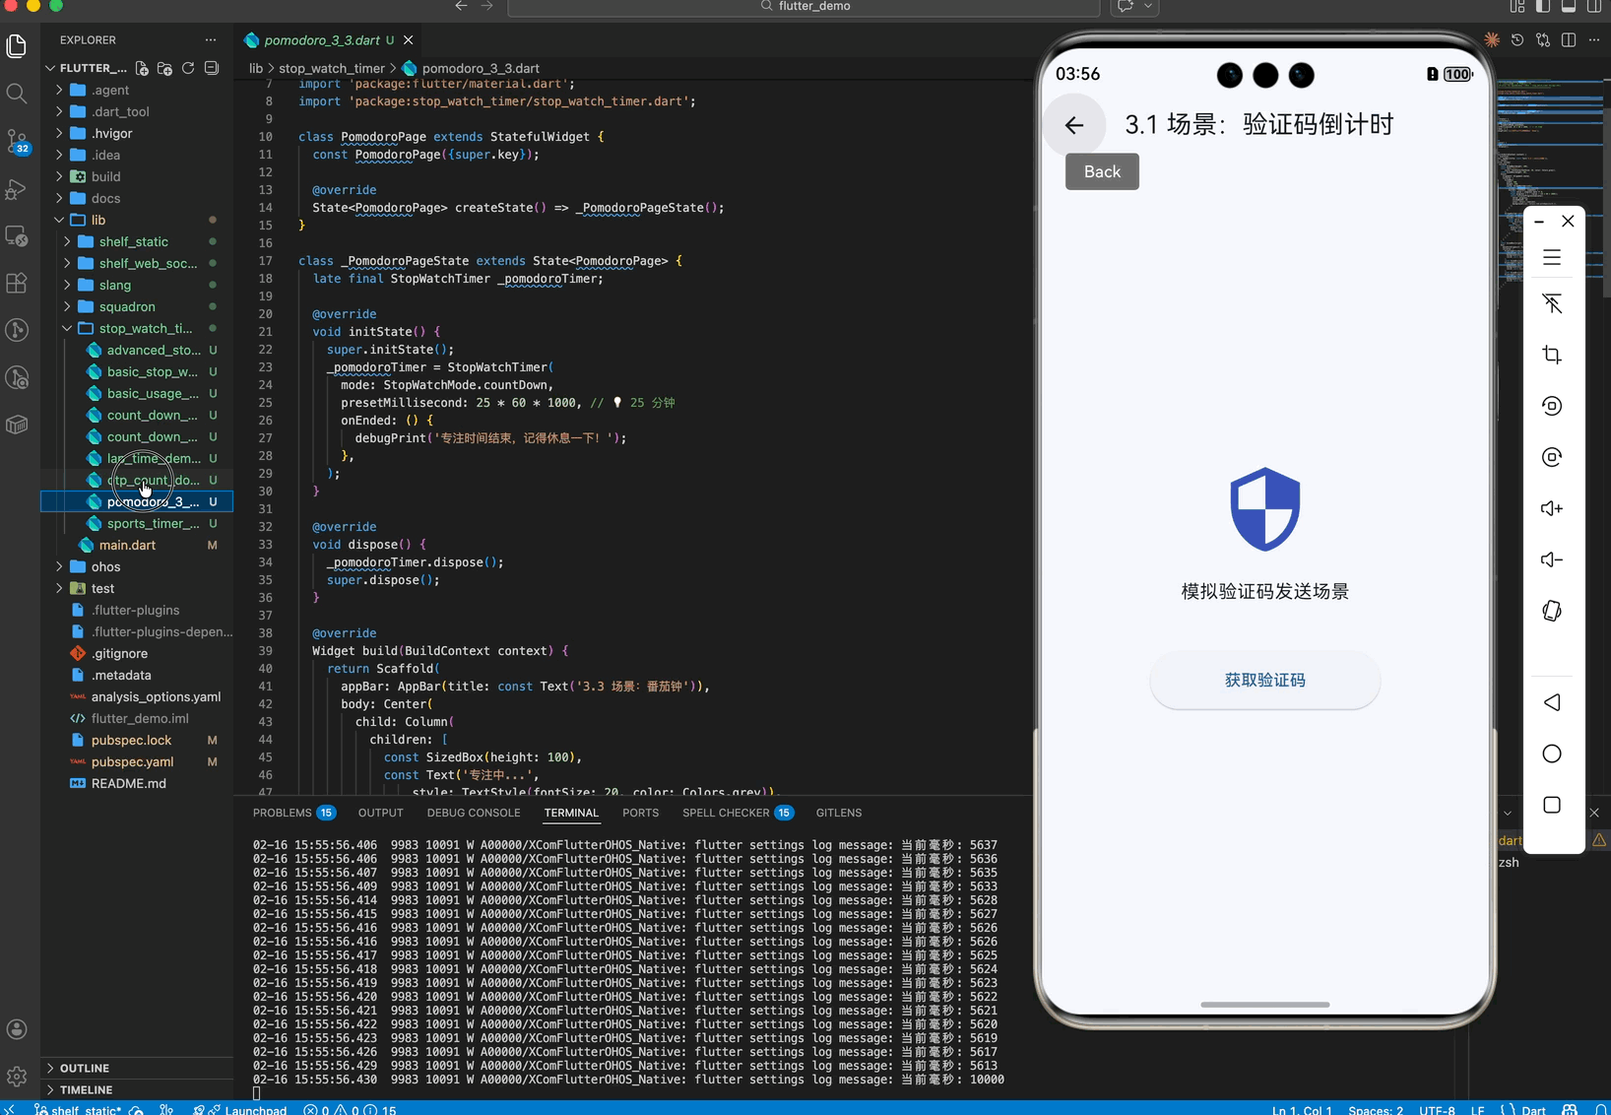Decrease emulator volume

point(1552,559)
